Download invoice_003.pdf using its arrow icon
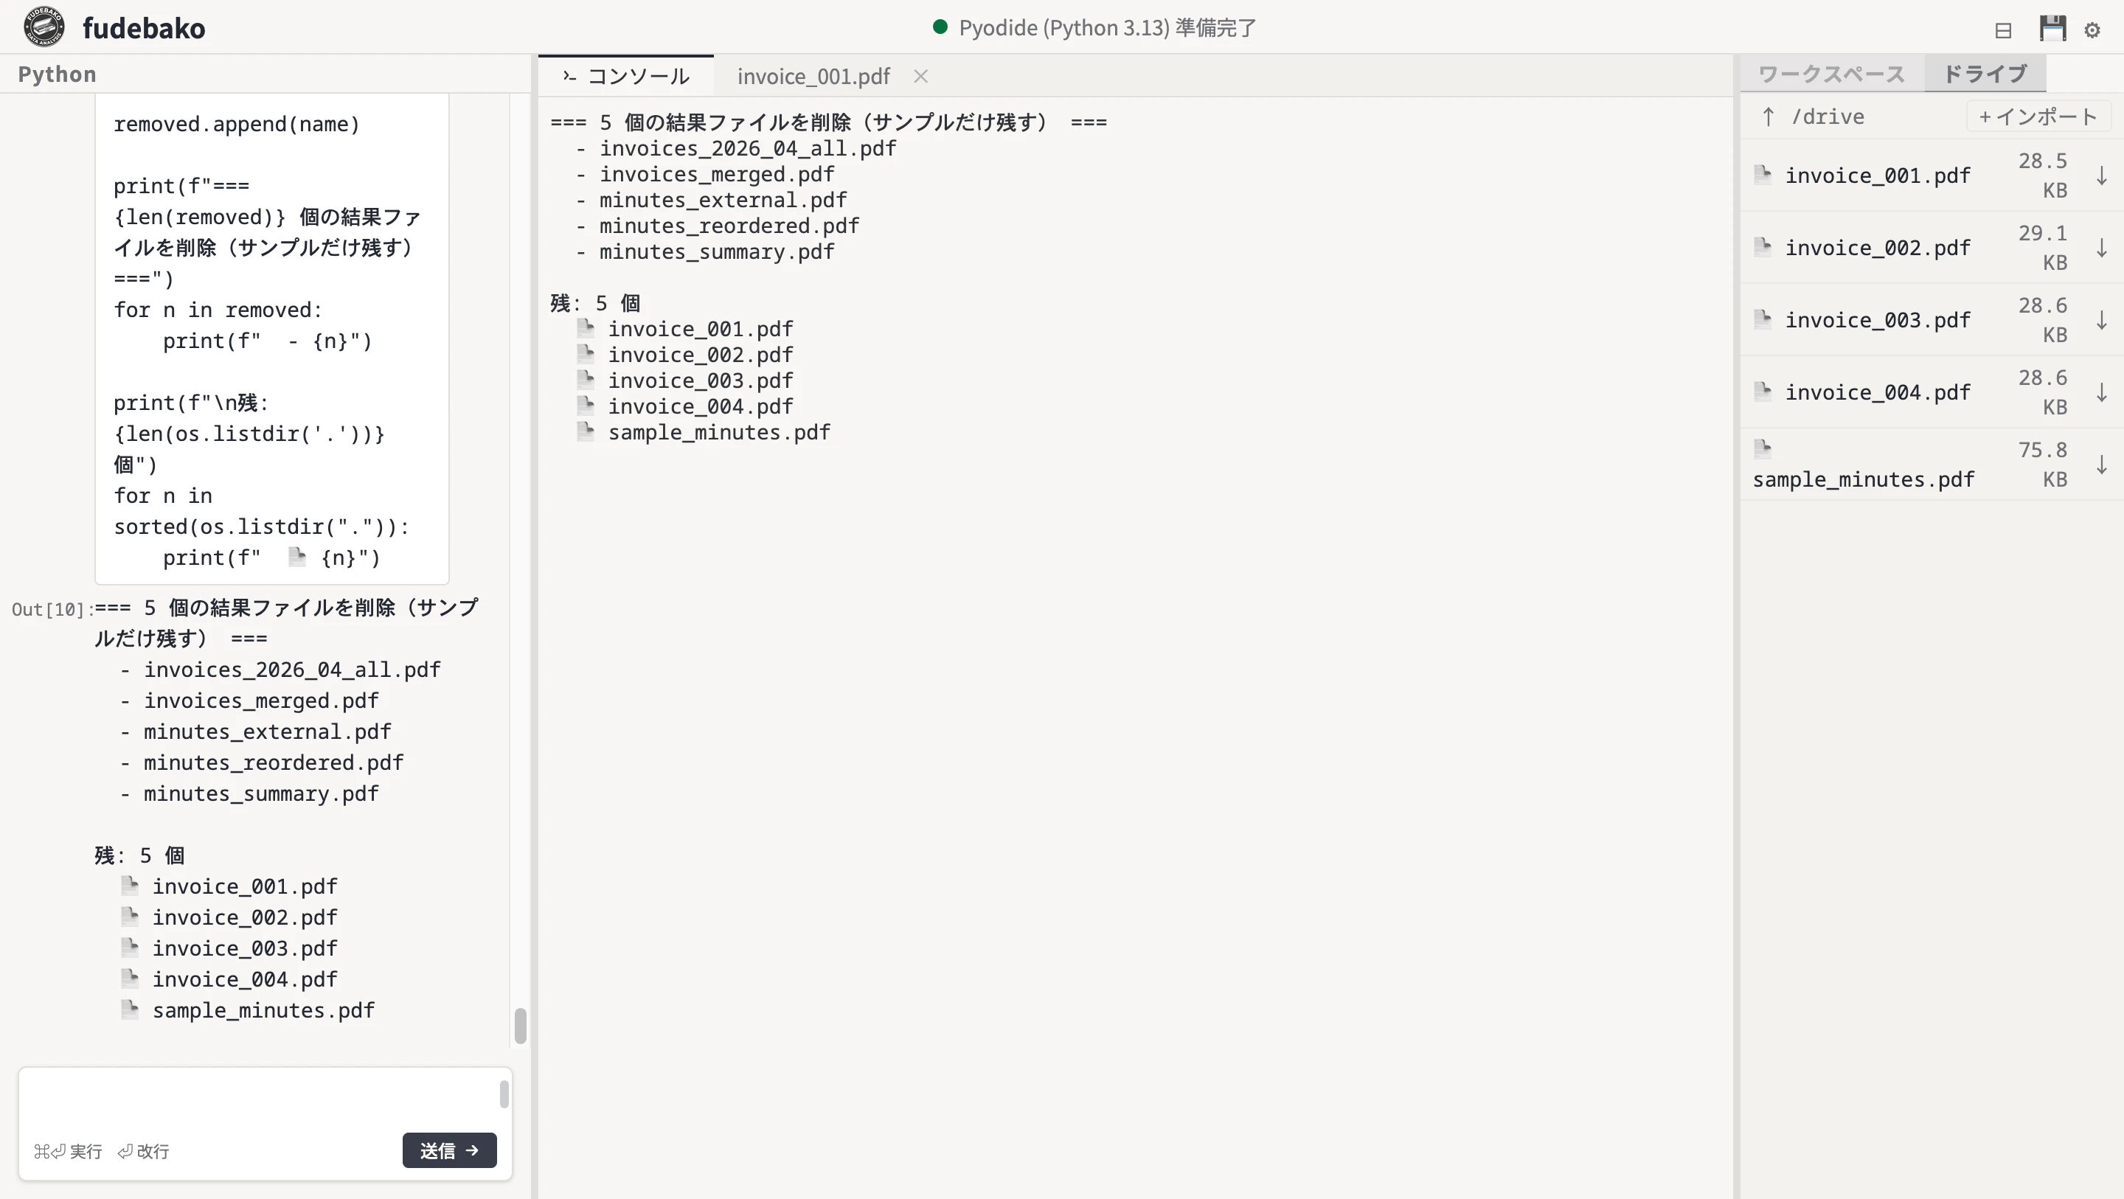The image size is (2124, 1199). pyautogui.click(x=2102, y=320)
